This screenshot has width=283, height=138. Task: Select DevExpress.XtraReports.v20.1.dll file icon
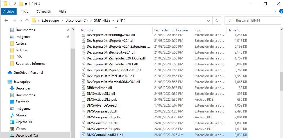[x=83, y=41]
